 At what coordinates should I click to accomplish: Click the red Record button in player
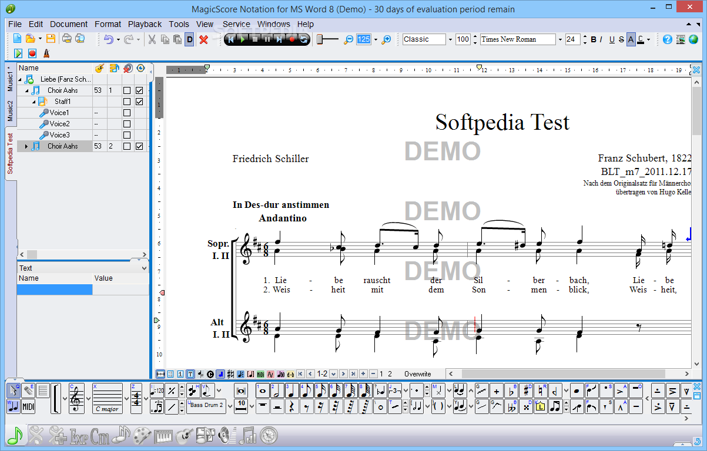292,39
